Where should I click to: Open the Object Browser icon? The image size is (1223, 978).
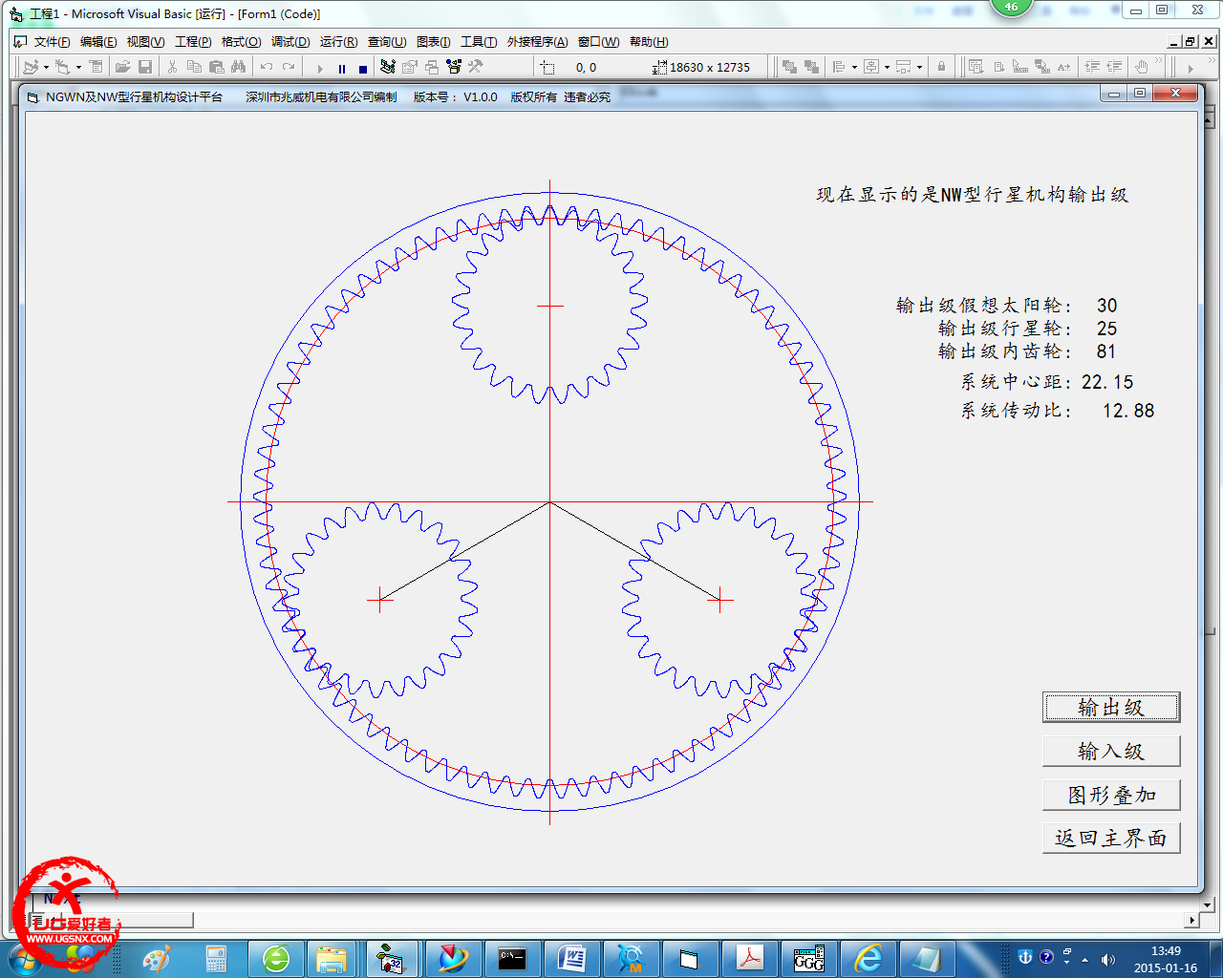454,67
